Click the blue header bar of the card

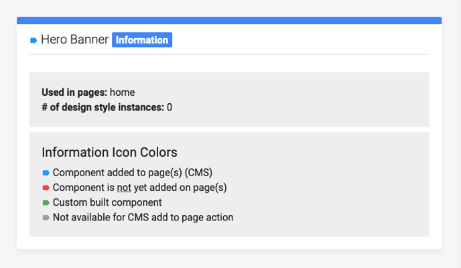click(x=229, y=21)
